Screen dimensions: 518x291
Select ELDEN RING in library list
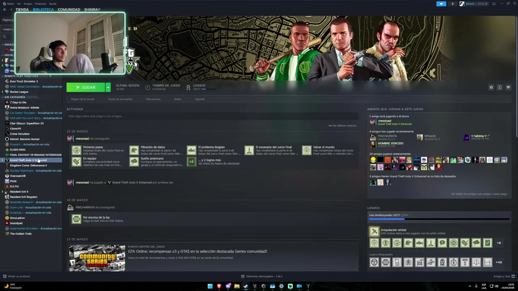tap(18, 150)
